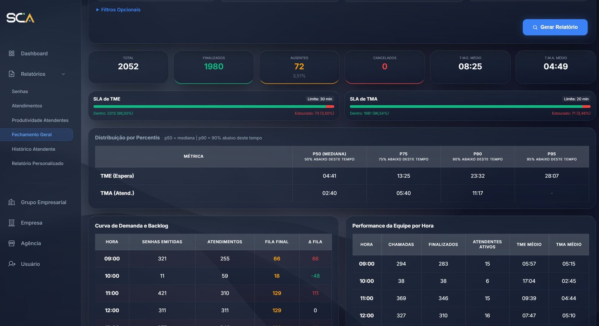This screenshot has height=326, width=599.
Task: Open Histórico Atendente page
Action: pos(33,149)
